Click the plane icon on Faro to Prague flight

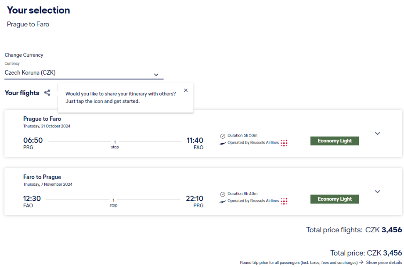223,201
